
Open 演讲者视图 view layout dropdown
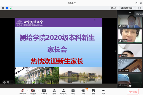128,8
